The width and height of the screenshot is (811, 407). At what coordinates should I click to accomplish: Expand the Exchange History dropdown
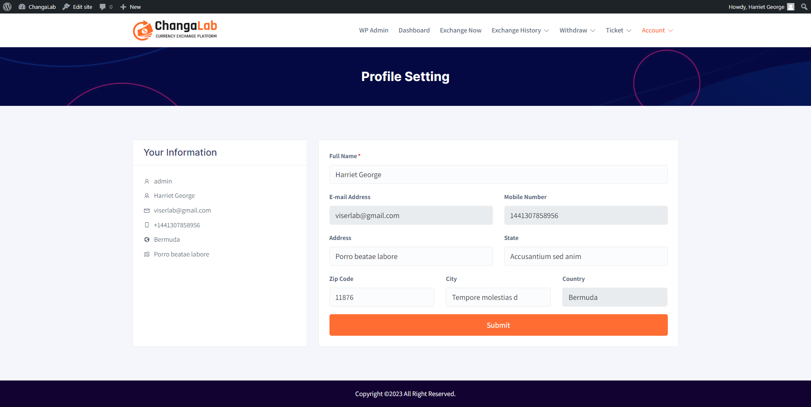[520, 30]
